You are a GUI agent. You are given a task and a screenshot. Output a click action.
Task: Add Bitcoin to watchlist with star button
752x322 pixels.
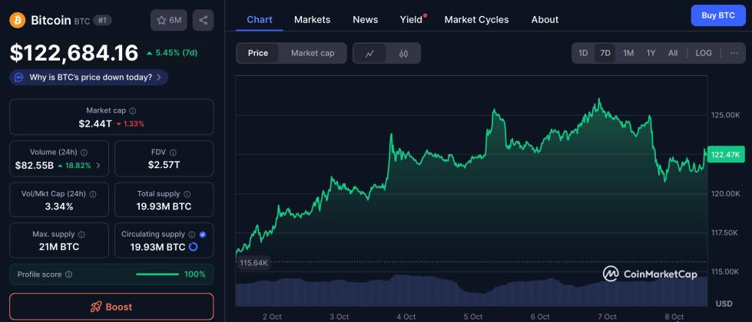point(169,20)
